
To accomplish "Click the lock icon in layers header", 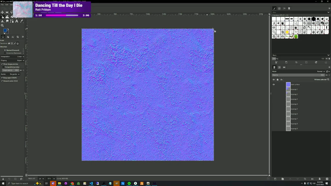I will pos(277,80).
